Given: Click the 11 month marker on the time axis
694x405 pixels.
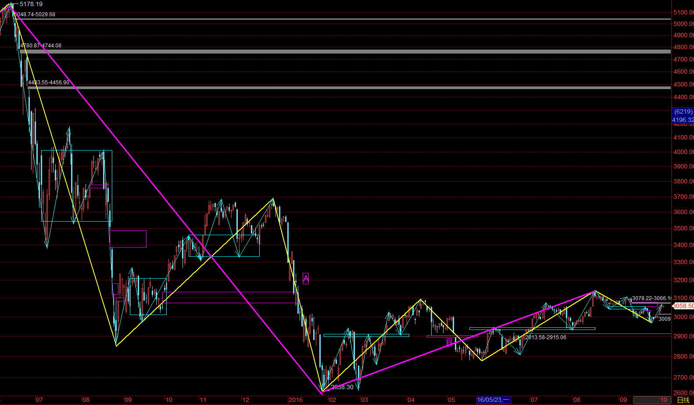Looking at the screenshot, I should tap(203, 400).
